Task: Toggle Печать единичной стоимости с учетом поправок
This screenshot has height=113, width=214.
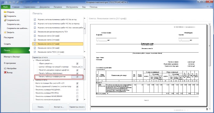Action: [x=77, y=87]
